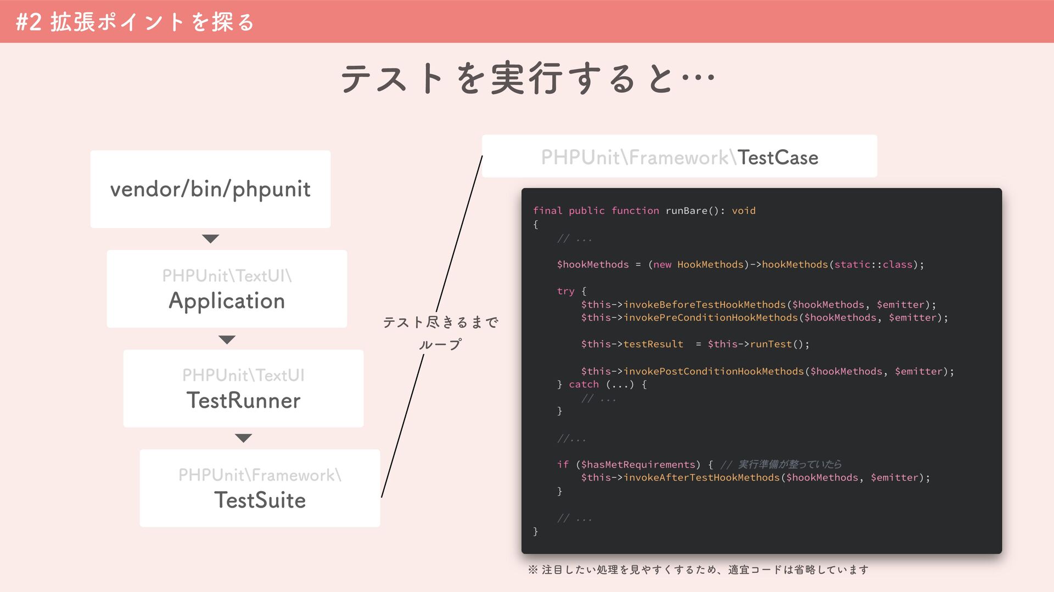
Task: Select the 'Application' box
Action: (x=227, y=289)
